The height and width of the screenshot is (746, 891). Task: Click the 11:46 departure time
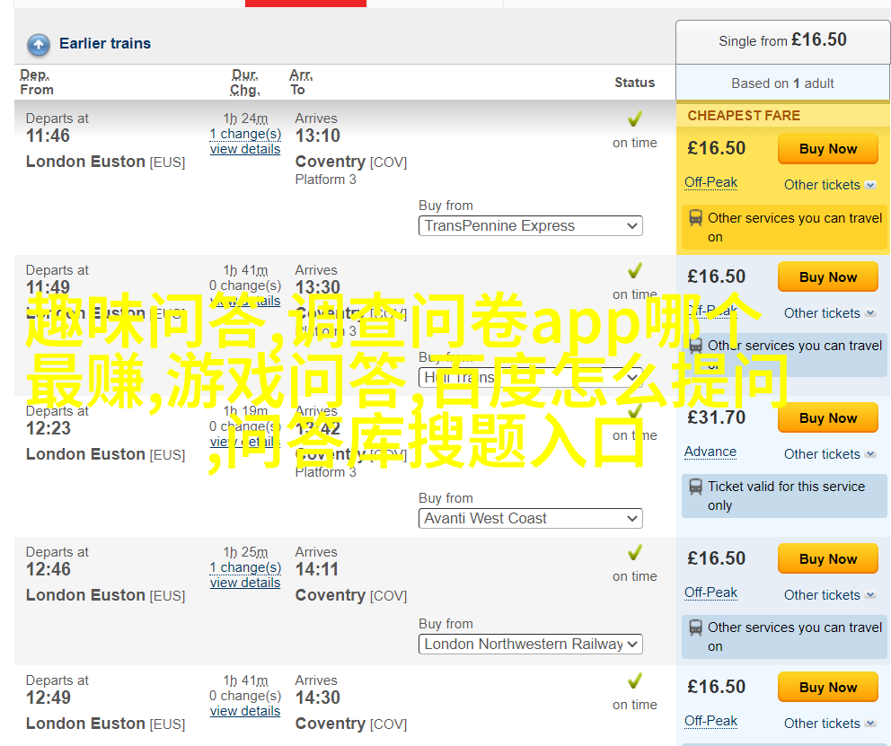point(48,136)
